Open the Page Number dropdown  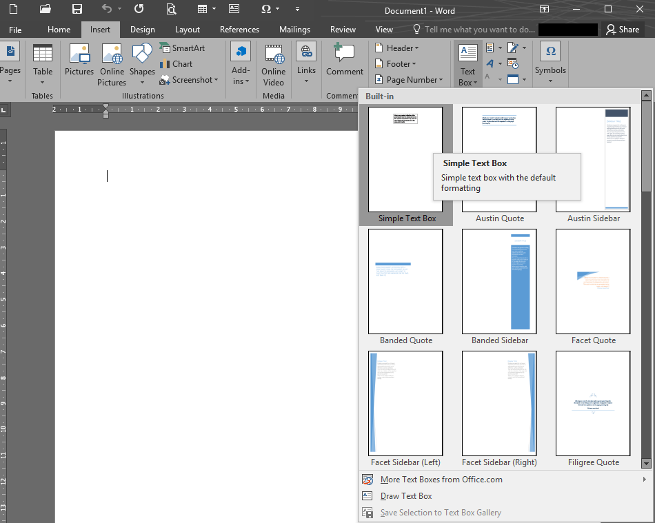tap(409, 79)
